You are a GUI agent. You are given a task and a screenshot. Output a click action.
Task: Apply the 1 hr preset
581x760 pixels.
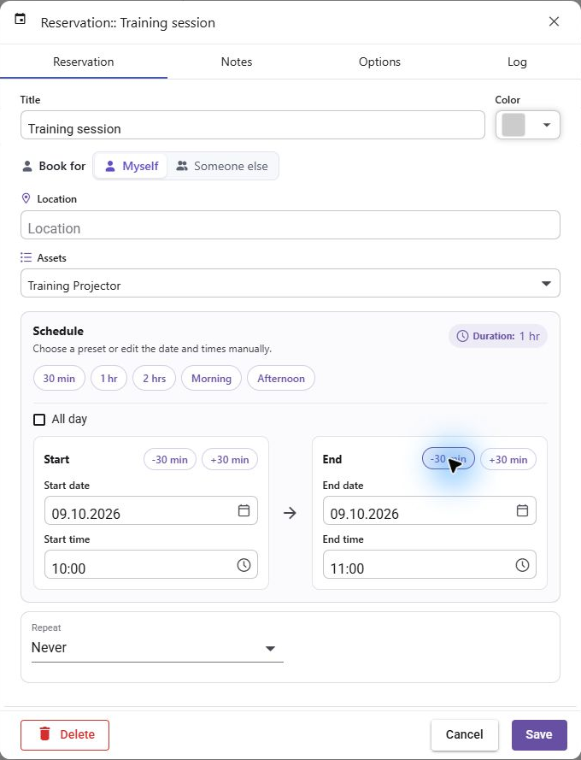click(x=109, y=378)
